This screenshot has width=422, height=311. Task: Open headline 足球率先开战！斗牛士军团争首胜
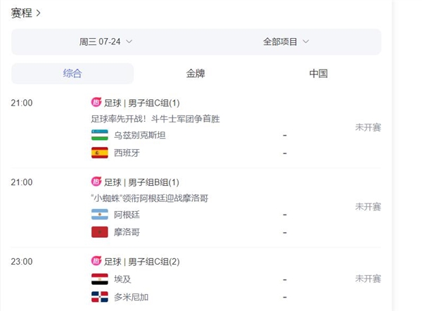coord(155,119)
